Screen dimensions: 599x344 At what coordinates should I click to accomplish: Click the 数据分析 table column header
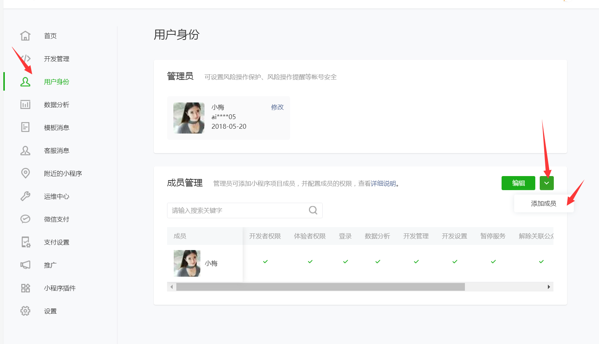point(377,236)
